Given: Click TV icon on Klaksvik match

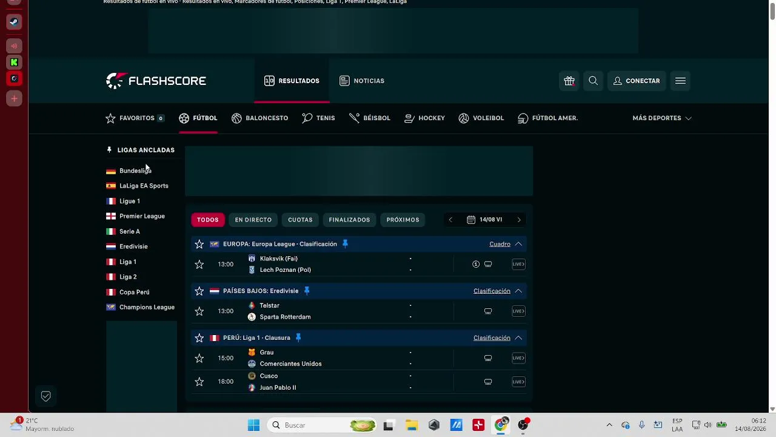Looking at the screenshot, I should [x=488, y=264].
